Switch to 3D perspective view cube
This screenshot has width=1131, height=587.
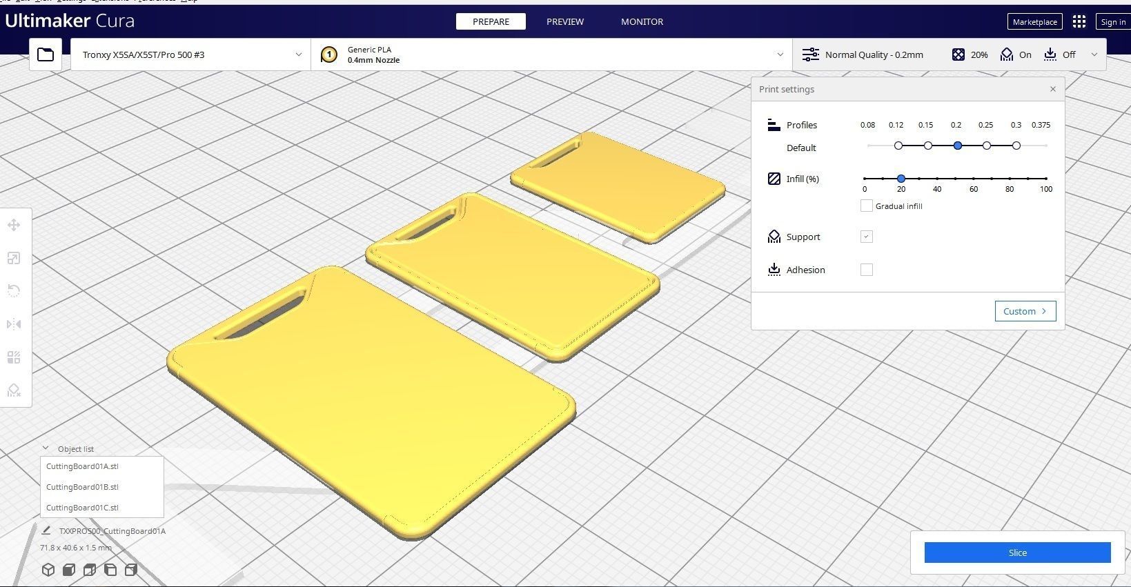coord(48,570)
